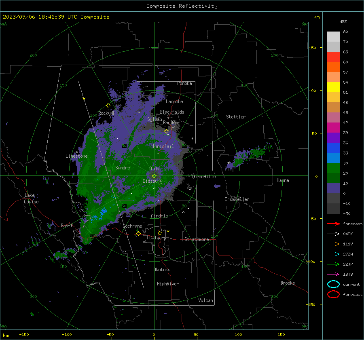Click the ThreeHills city label
The height and width of the screenshot is (340, 364).
(203, 177)
